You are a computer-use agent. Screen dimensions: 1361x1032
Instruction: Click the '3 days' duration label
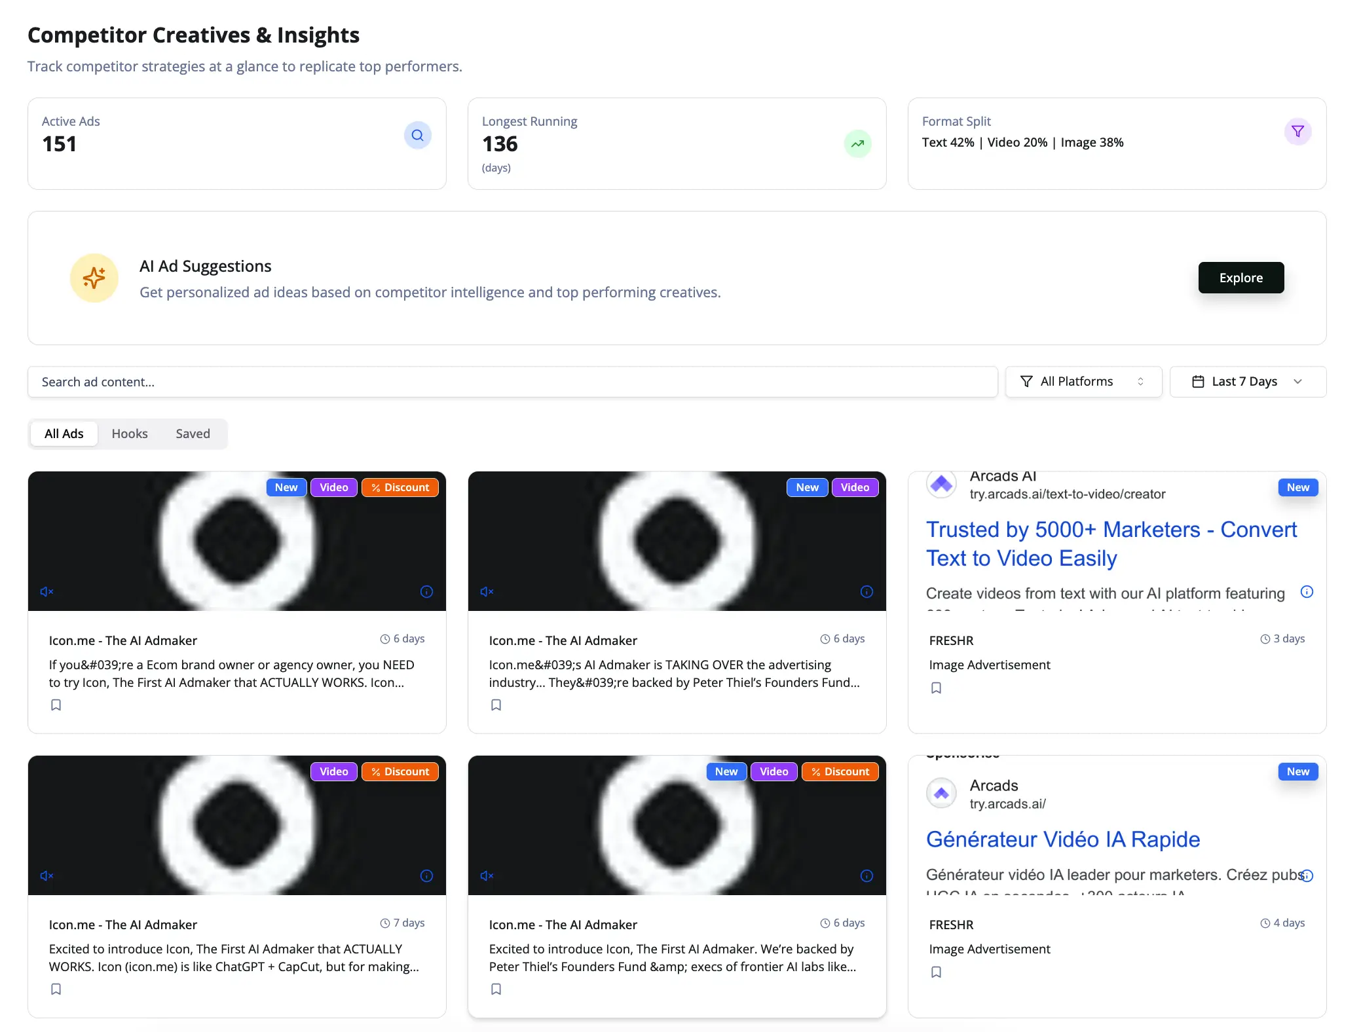(1289, 638)
